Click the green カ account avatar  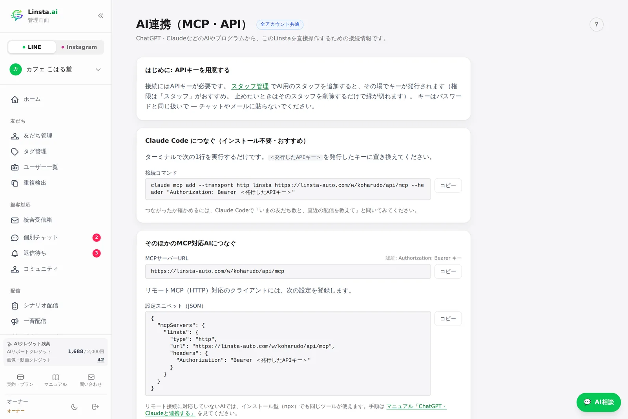[x=16, y=69]
